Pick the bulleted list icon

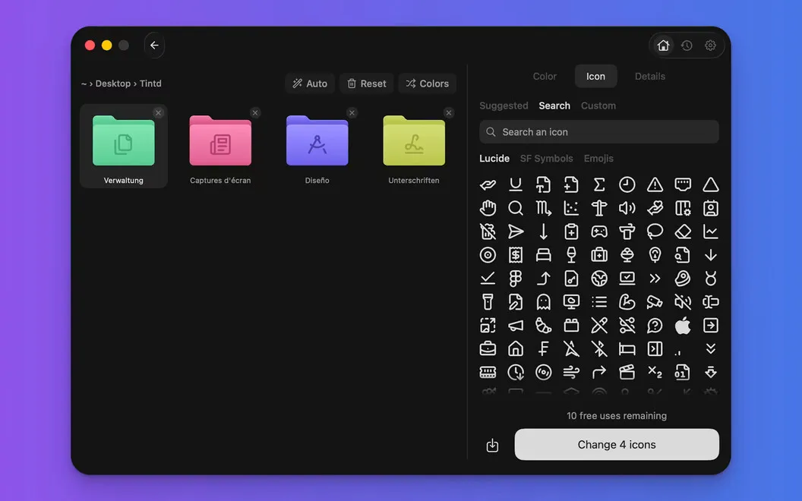pos(599,301)
